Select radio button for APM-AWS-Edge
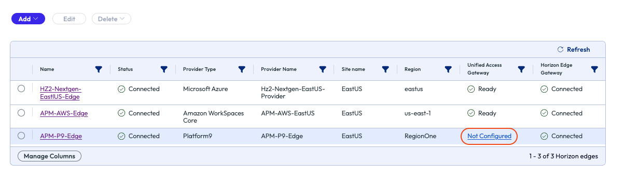 (x=21, y=112)
